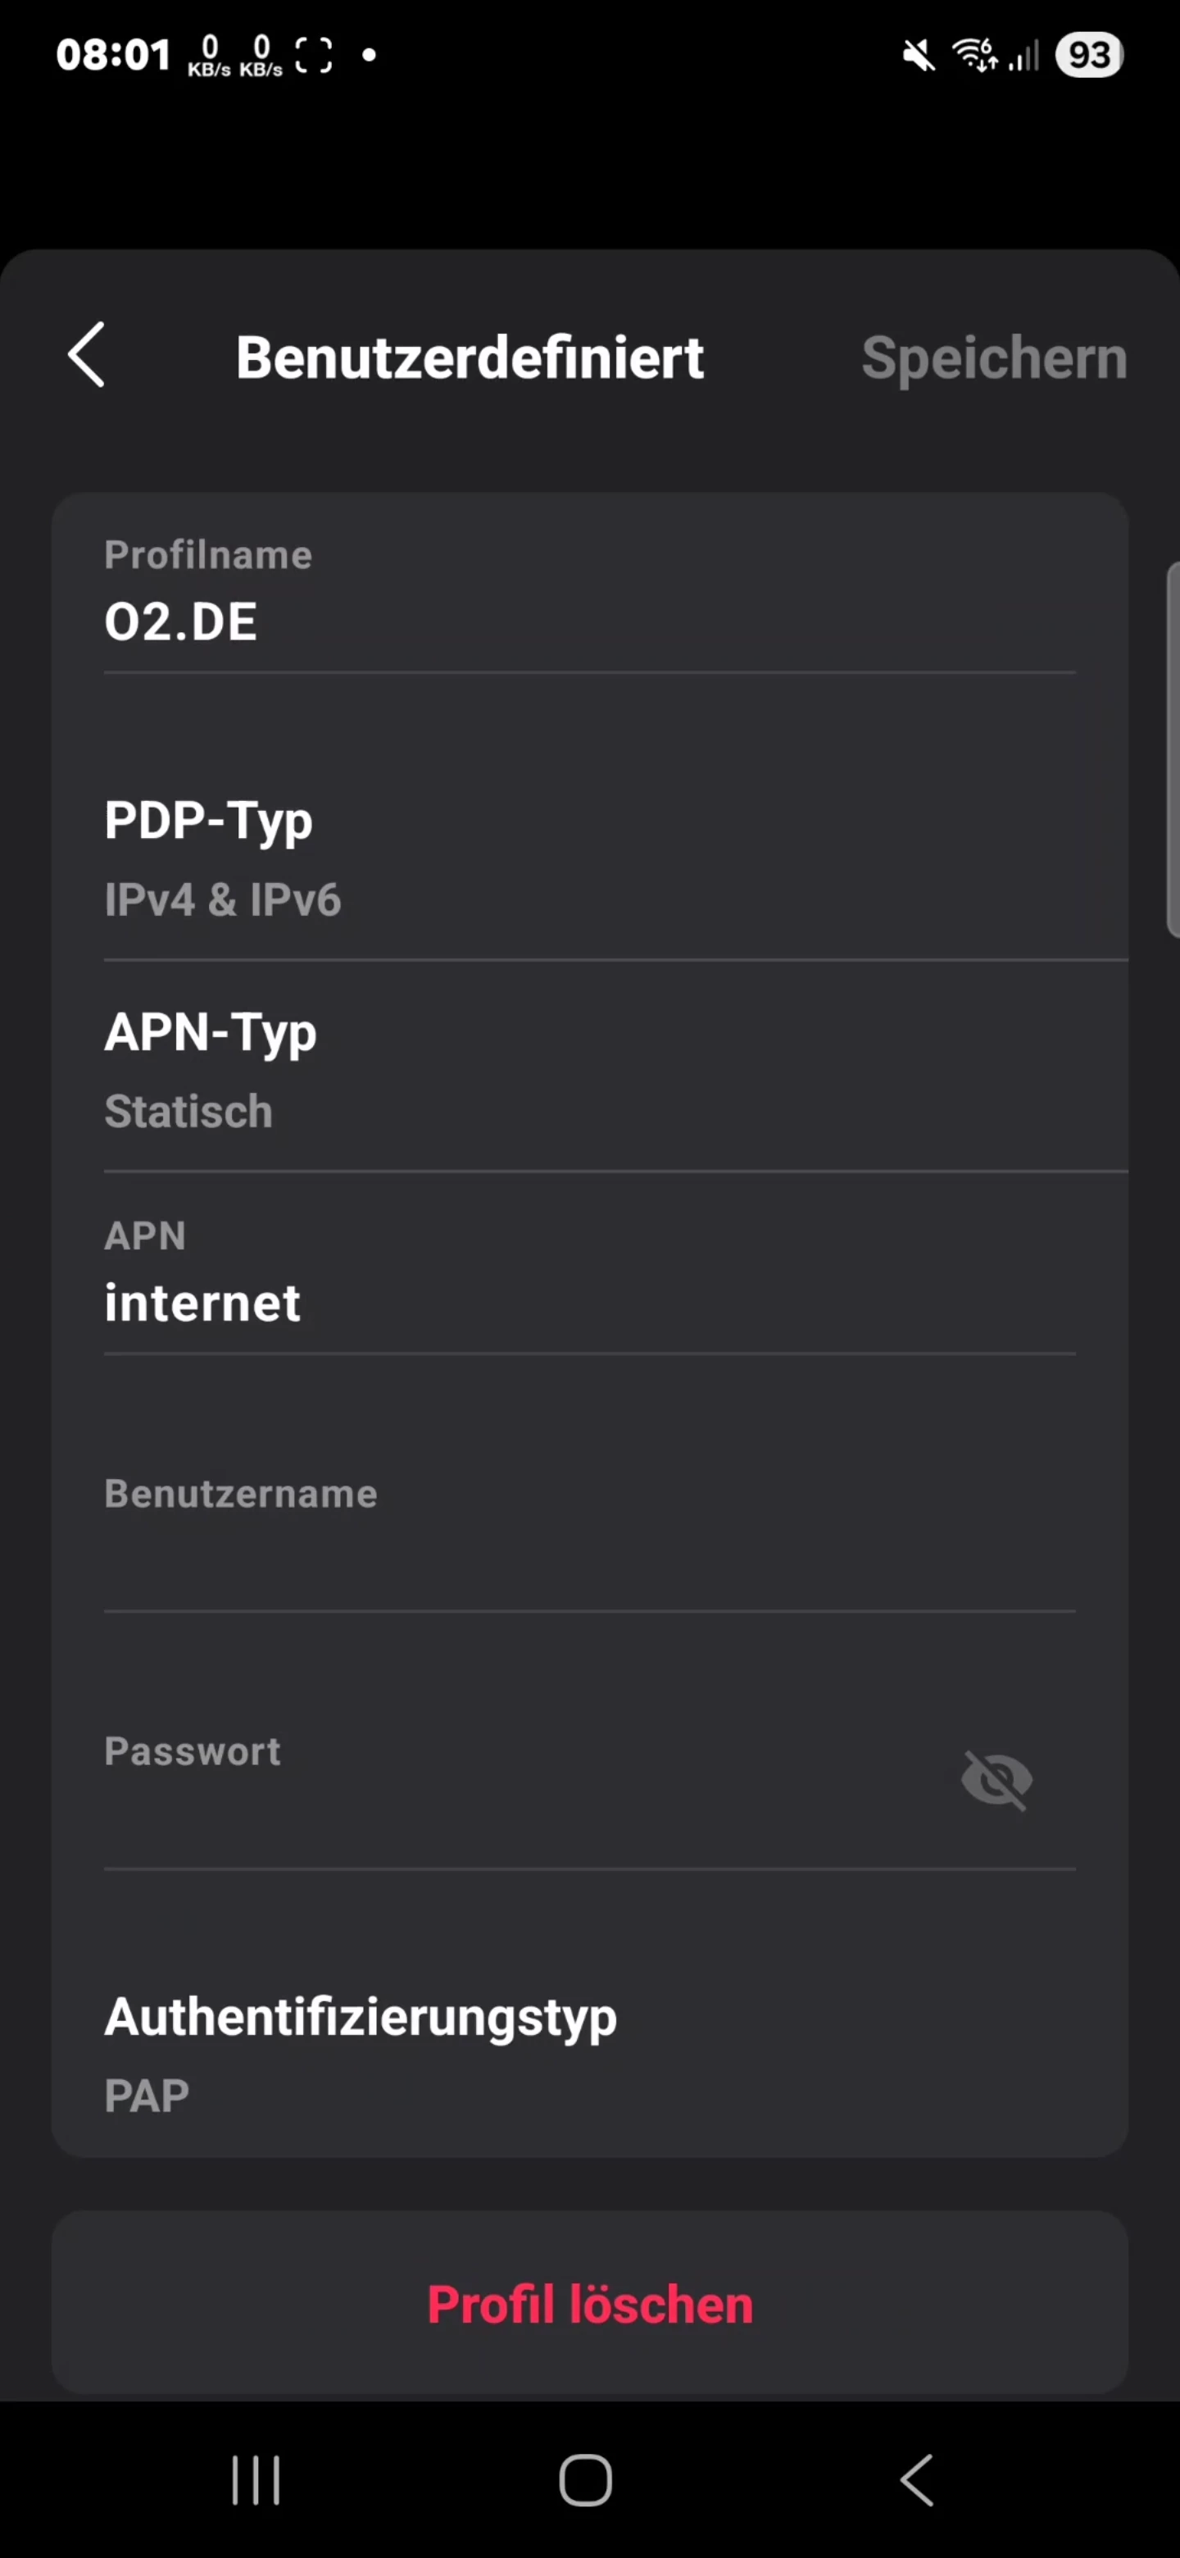Screen dimensions: 1180x2558
Task: Click the scrollbar at right edge
Action: coord(1173,749)
